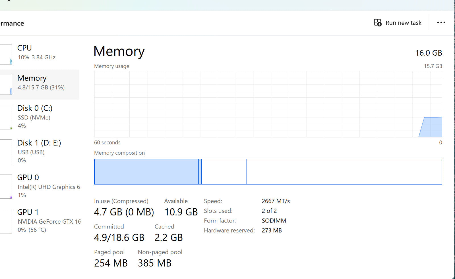Click the 10.9 GB Available value
The width and height of the screenshot is (455, 279).
pyautogui.click(x=181, y=212)
